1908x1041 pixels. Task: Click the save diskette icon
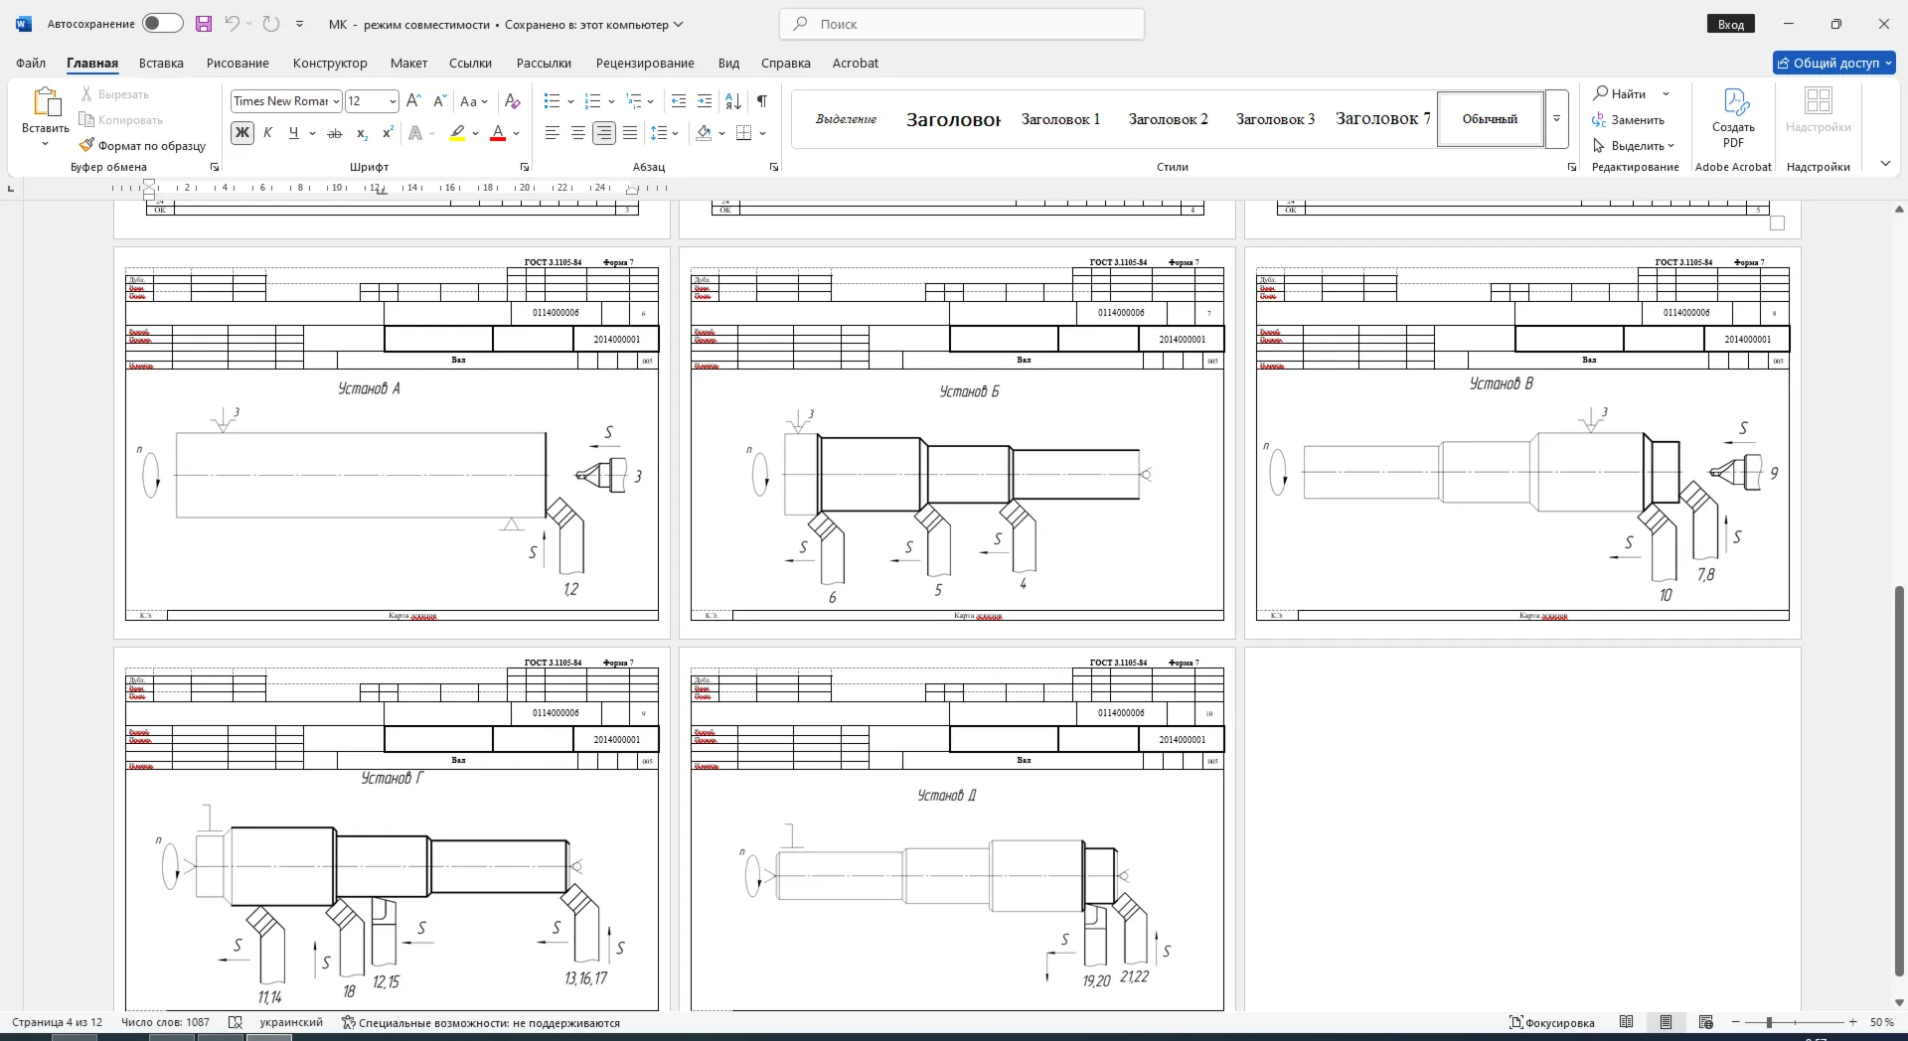click(x=203, y=24)
